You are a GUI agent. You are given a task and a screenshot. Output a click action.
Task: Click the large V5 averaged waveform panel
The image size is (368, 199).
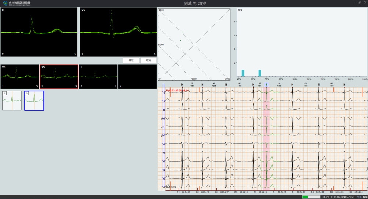click(118, 32)
